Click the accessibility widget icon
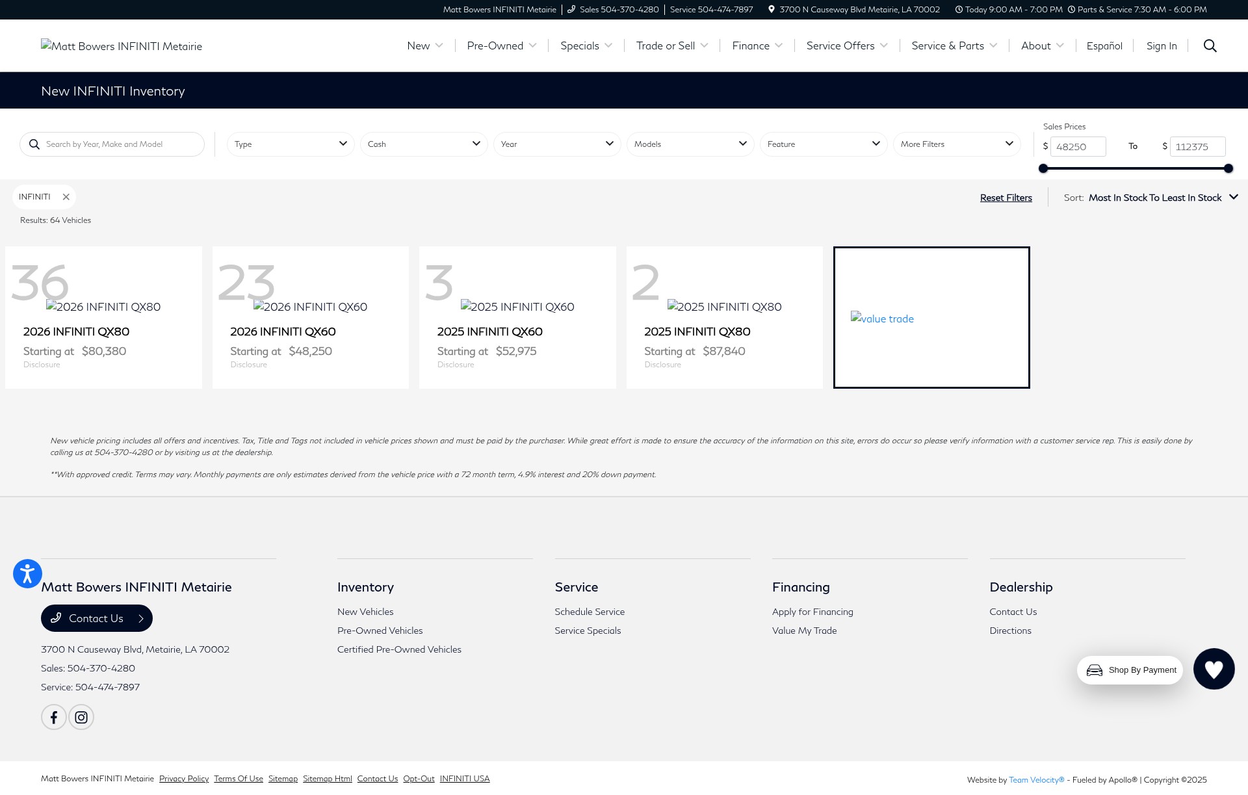 (x=27, y=573)
